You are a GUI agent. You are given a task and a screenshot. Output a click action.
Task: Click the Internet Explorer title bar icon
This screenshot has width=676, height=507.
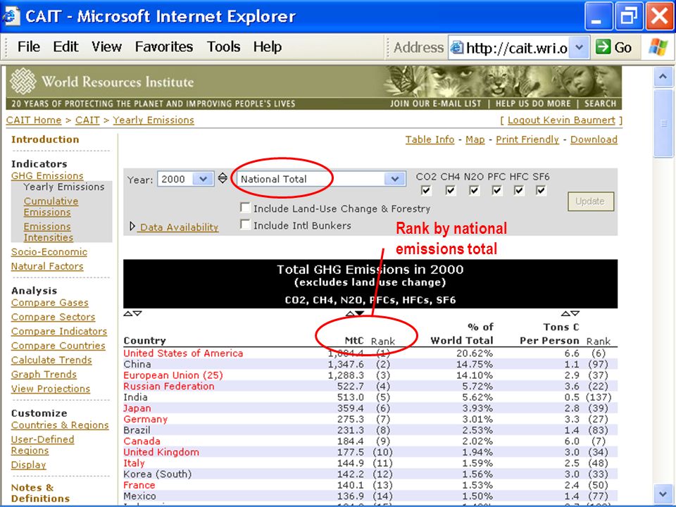pyautogui.click(x=11, y=16)
